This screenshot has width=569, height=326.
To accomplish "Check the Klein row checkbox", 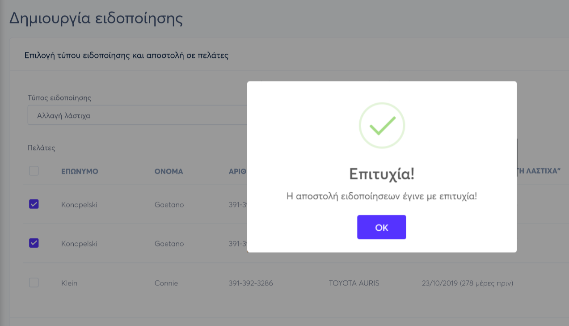I will click(34, 283).
